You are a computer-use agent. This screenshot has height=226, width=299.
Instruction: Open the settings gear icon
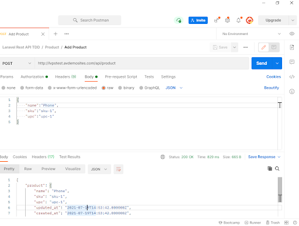pos(227,20)
